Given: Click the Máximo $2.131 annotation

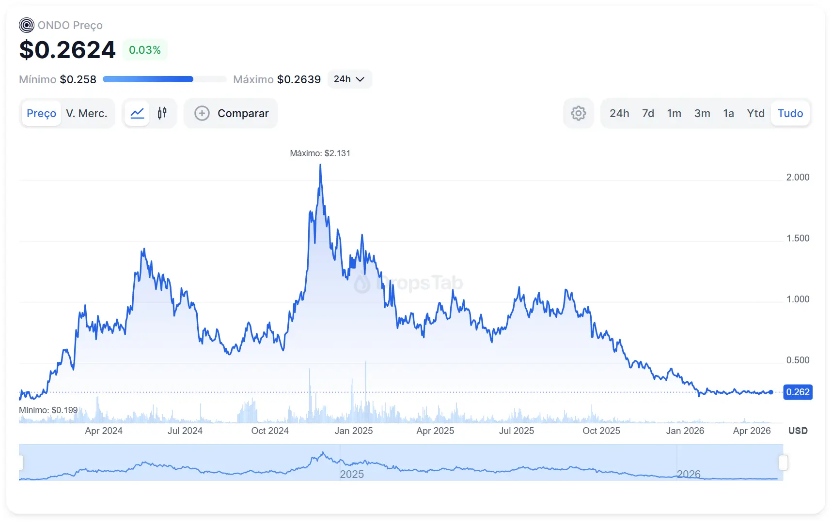Looking at the screenshot, I should [x=320, y=153].
